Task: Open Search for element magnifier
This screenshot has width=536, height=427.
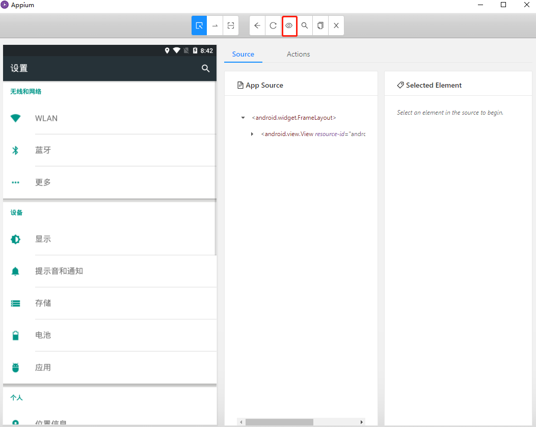Action: [305, 25]
